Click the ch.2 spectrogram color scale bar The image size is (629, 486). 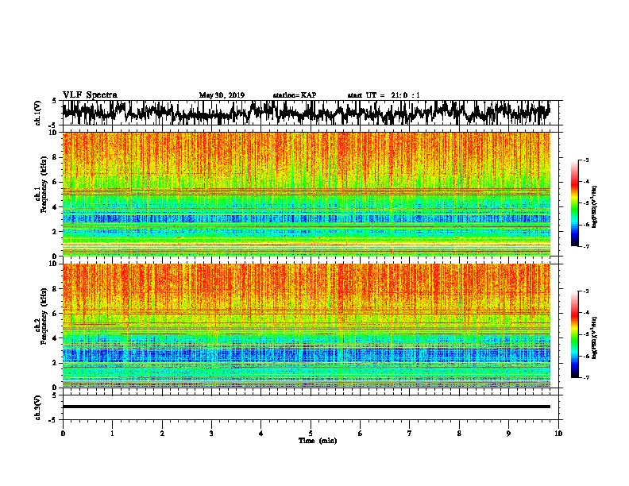(x=575, y=334)
